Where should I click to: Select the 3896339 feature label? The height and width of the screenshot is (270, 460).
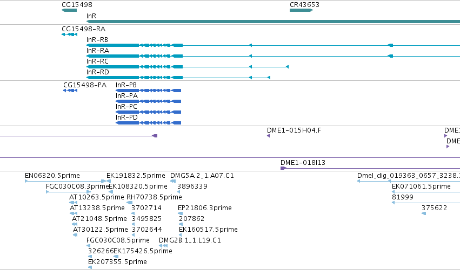coord(192,186)
